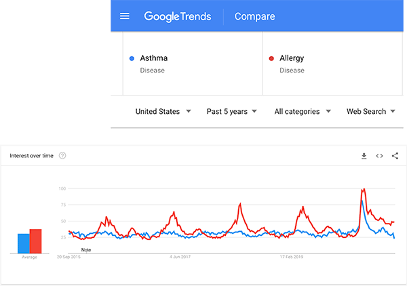Click the red dot beside Allergy

271,58
